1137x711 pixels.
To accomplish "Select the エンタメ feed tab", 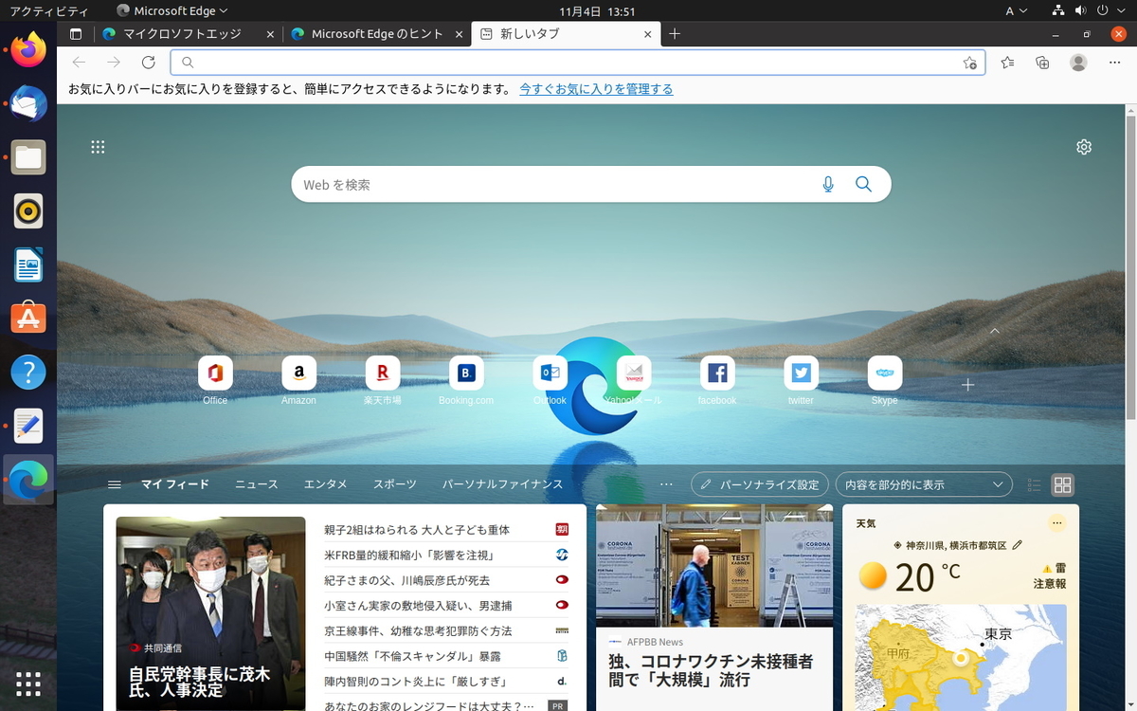I will pos(326,484).
